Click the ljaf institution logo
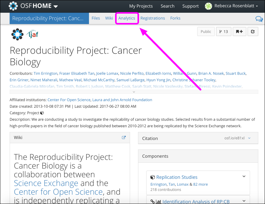This screenshot has height=204, width=265. point(32,34)
